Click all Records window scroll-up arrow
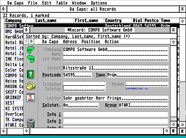This screenshot has height=138, width=186. click(183, 21)
